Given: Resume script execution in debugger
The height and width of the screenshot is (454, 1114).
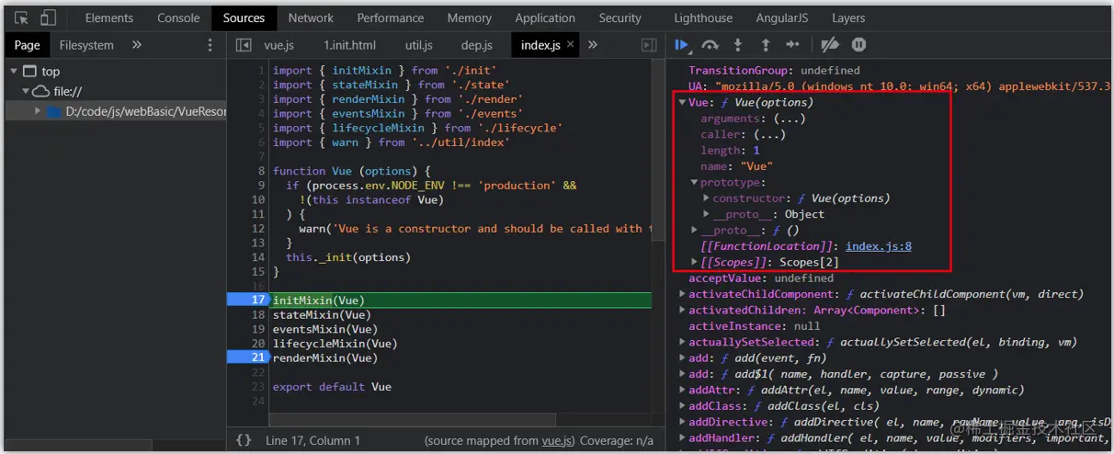Looking at the screenshot, I should pos(681,44).
